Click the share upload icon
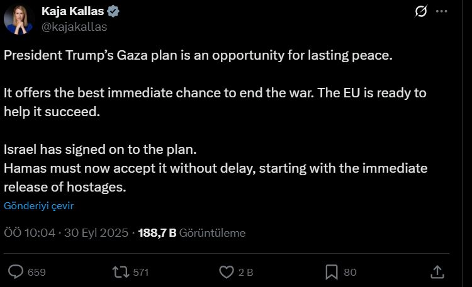Image resolution: width=472 pixels, height=287 pixels. pos(437,271)
